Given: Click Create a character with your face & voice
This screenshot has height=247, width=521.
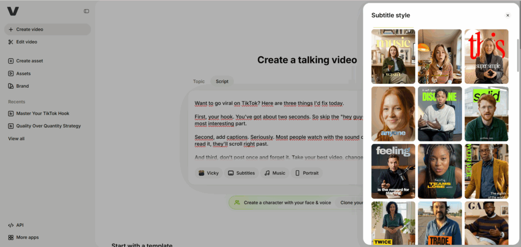Looking at the screenshot, I should tap(287, 203).
